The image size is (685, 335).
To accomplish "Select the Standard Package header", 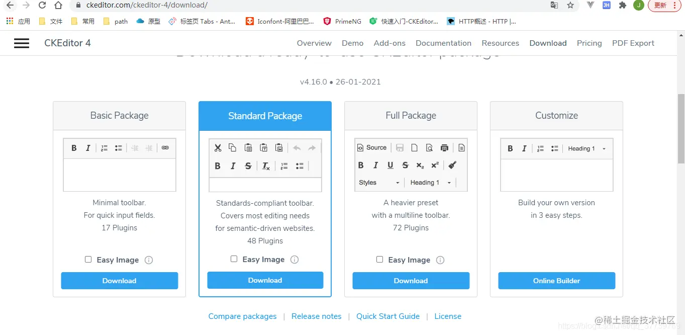I will point(265,116).
